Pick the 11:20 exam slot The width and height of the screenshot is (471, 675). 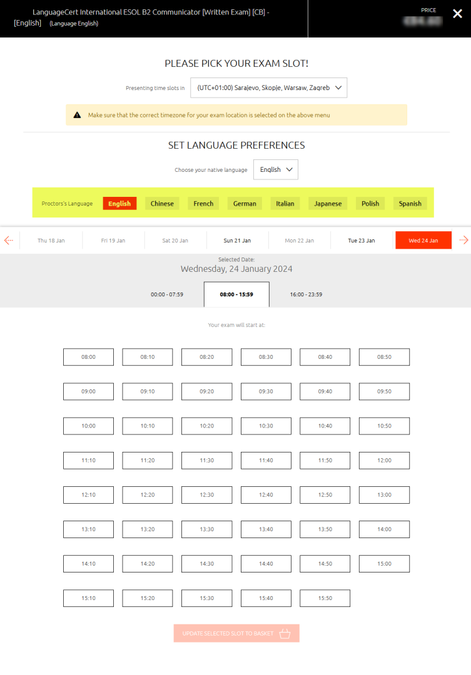(148, 460)
